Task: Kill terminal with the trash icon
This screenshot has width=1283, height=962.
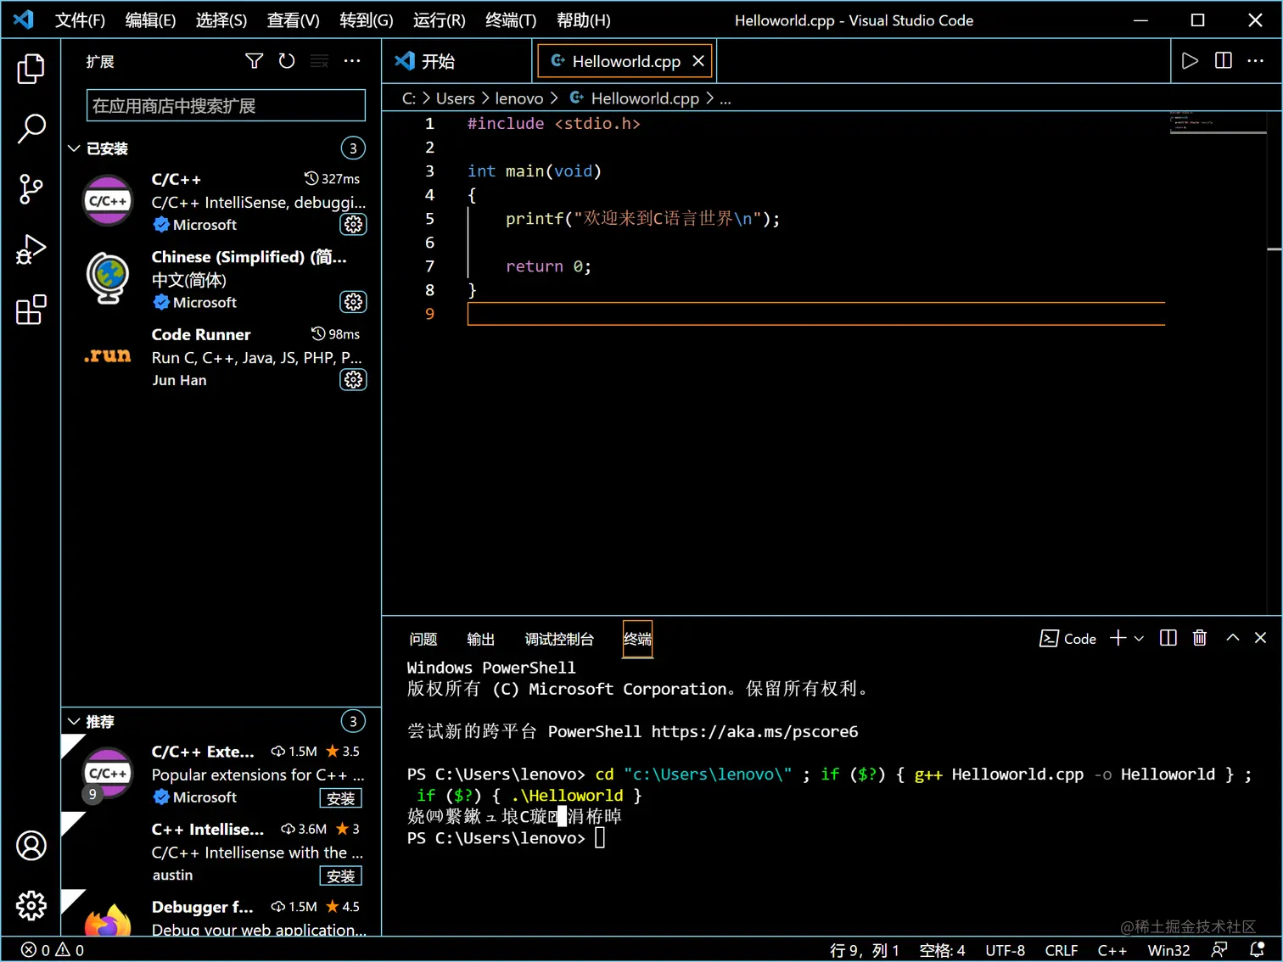Action: pyautogui.click(x=1199, y=638)
